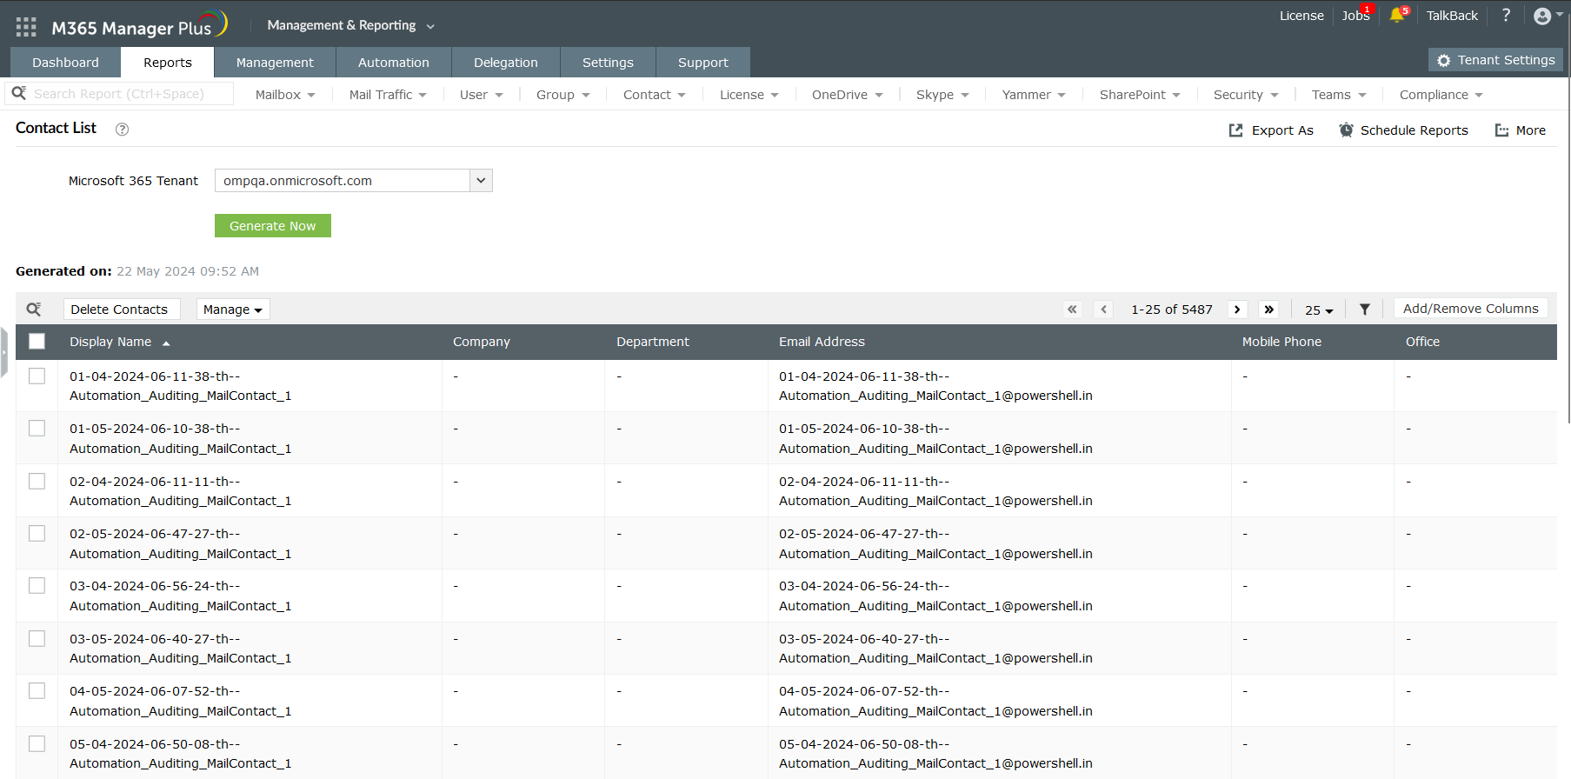Open the User reports dropdown
Screen dimensions: 1571x779
(x=482, y=95)
